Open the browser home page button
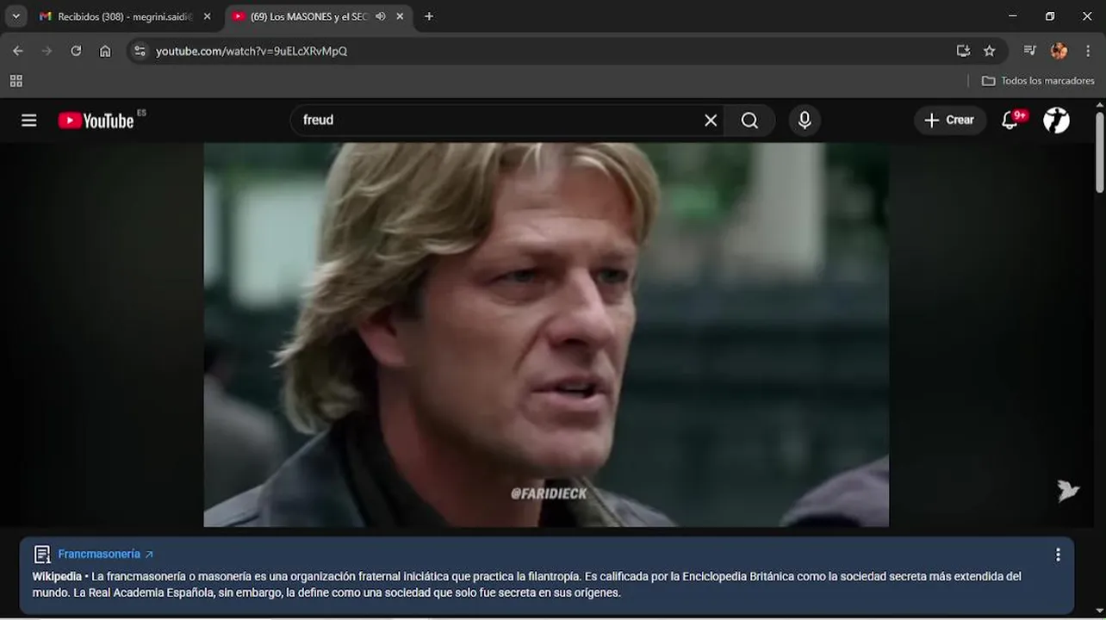 [105, 51]
